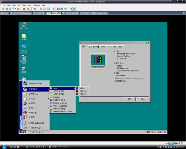Viewport: 186px width, 149px height.
Task: Click the Console view toolbar icon
Action: click(x=74, y=9)
